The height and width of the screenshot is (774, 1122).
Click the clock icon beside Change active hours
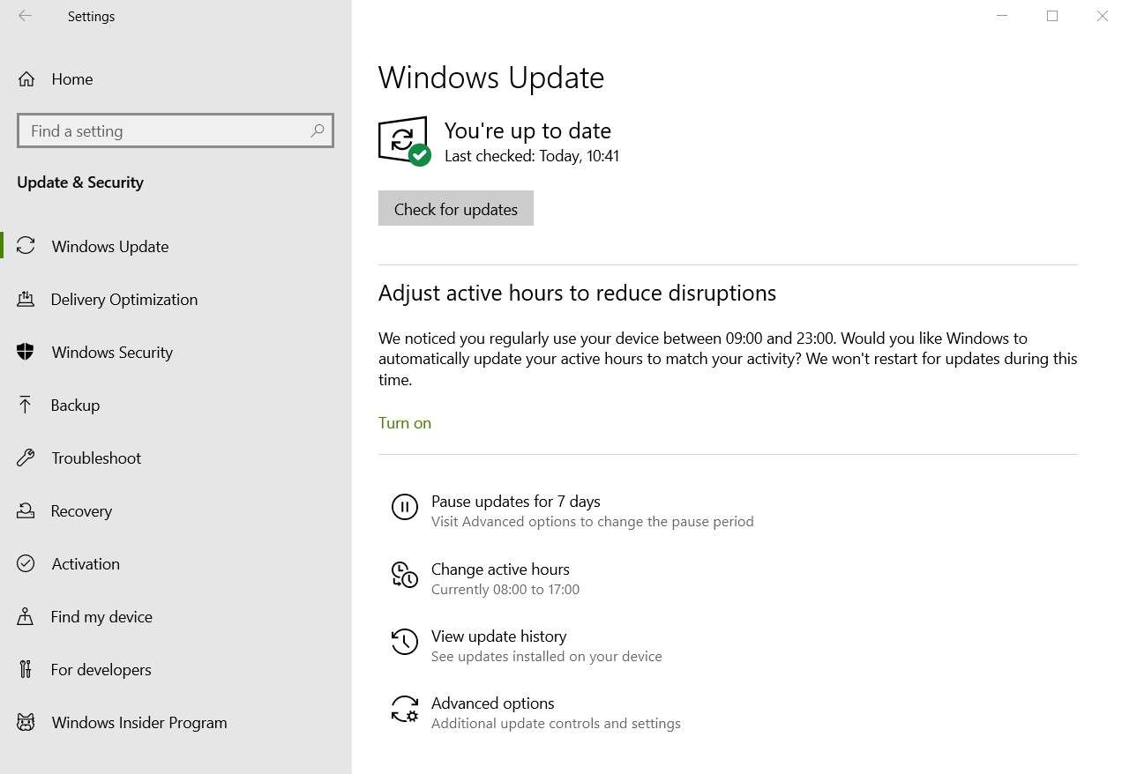tap(405, 575)
